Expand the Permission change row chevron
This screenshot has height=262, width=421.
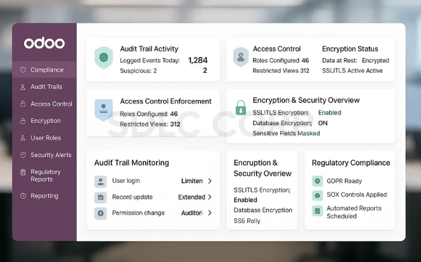(x=210, y=213)
